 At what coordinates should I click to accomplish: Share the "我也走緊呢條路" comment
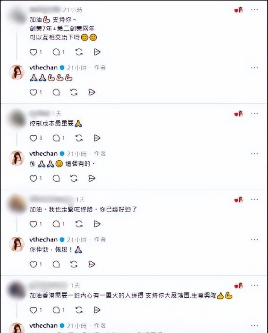[97, 224]
